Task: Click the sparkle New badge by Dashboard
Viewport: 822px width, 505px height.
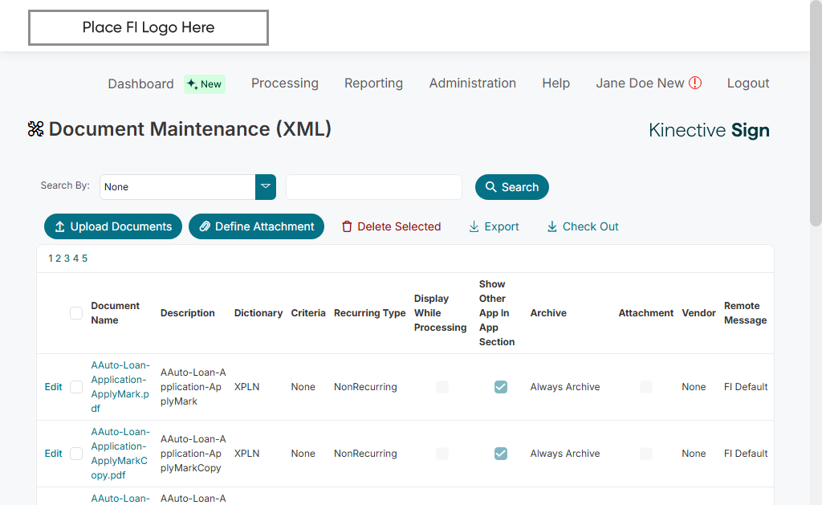Action: pyautogui.click(x=205, y=84)
